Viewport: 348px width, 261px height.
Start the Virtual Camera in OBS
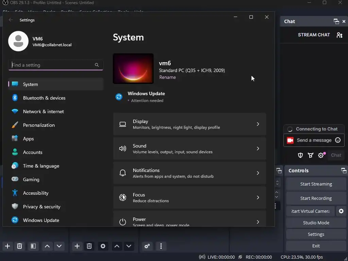[310, 211]
